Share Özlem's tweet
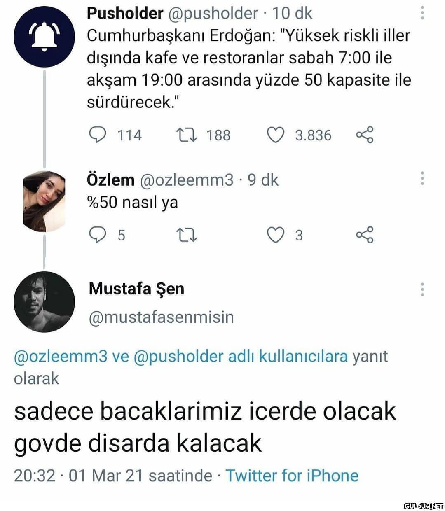 tap(365, 235)
